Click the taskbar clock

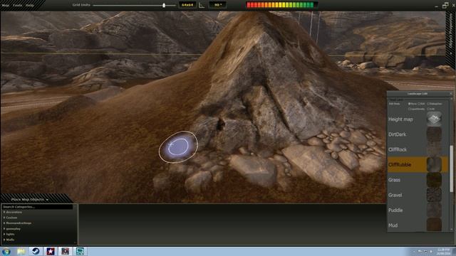pos(443,251)
